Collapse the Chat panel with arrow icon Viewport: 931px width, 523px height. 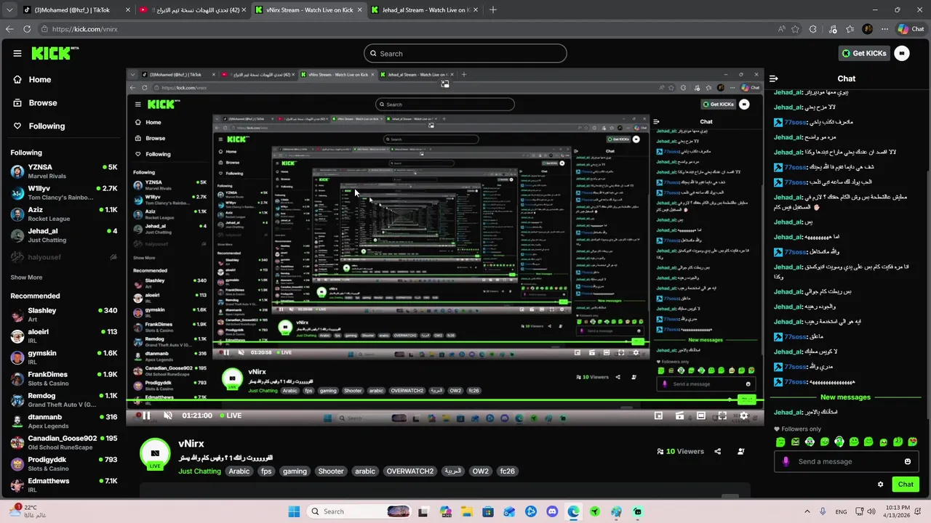click(774, 78)
